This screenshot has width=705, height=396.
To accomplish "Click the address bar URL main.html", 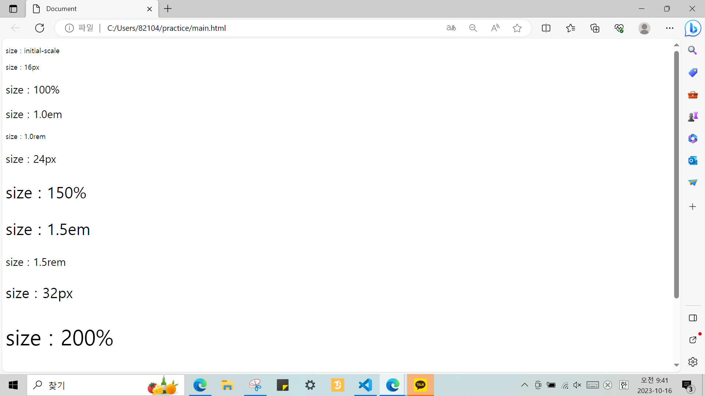I will (x=166, y=28).
